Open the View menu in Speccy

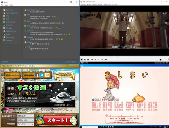[6, 5]
